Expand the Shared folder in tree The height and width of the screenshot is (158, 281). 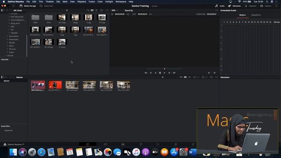click(6, 56)
